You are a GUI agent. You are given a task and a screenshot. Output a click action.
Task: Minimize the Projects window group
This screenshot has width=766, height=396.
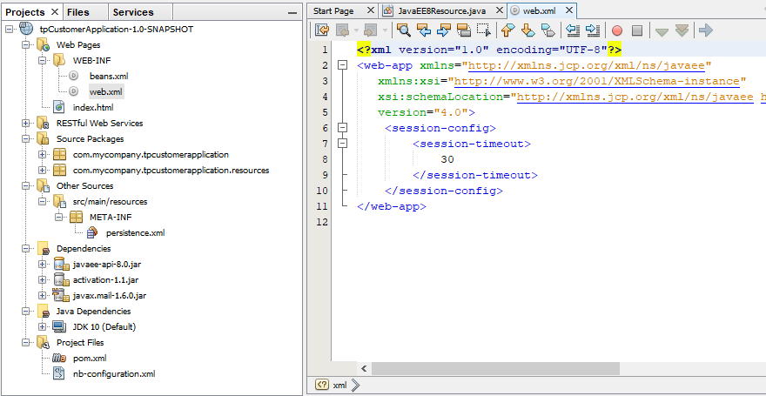pyautogui.click(x=292, y=13)
